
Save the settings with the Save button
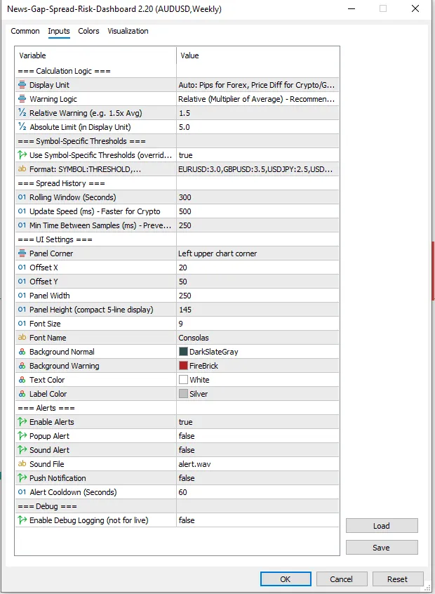click(382, 548)
